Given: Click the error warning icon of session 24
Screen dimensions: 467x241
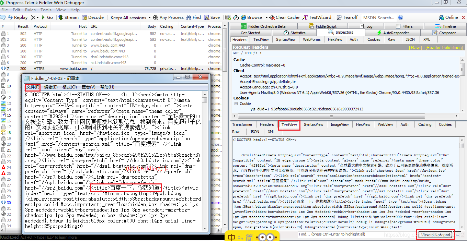Looking at the screenshot, I should click(x=3, y=168).
